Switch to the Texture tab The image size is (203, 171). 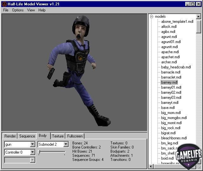tap(58, 136)
